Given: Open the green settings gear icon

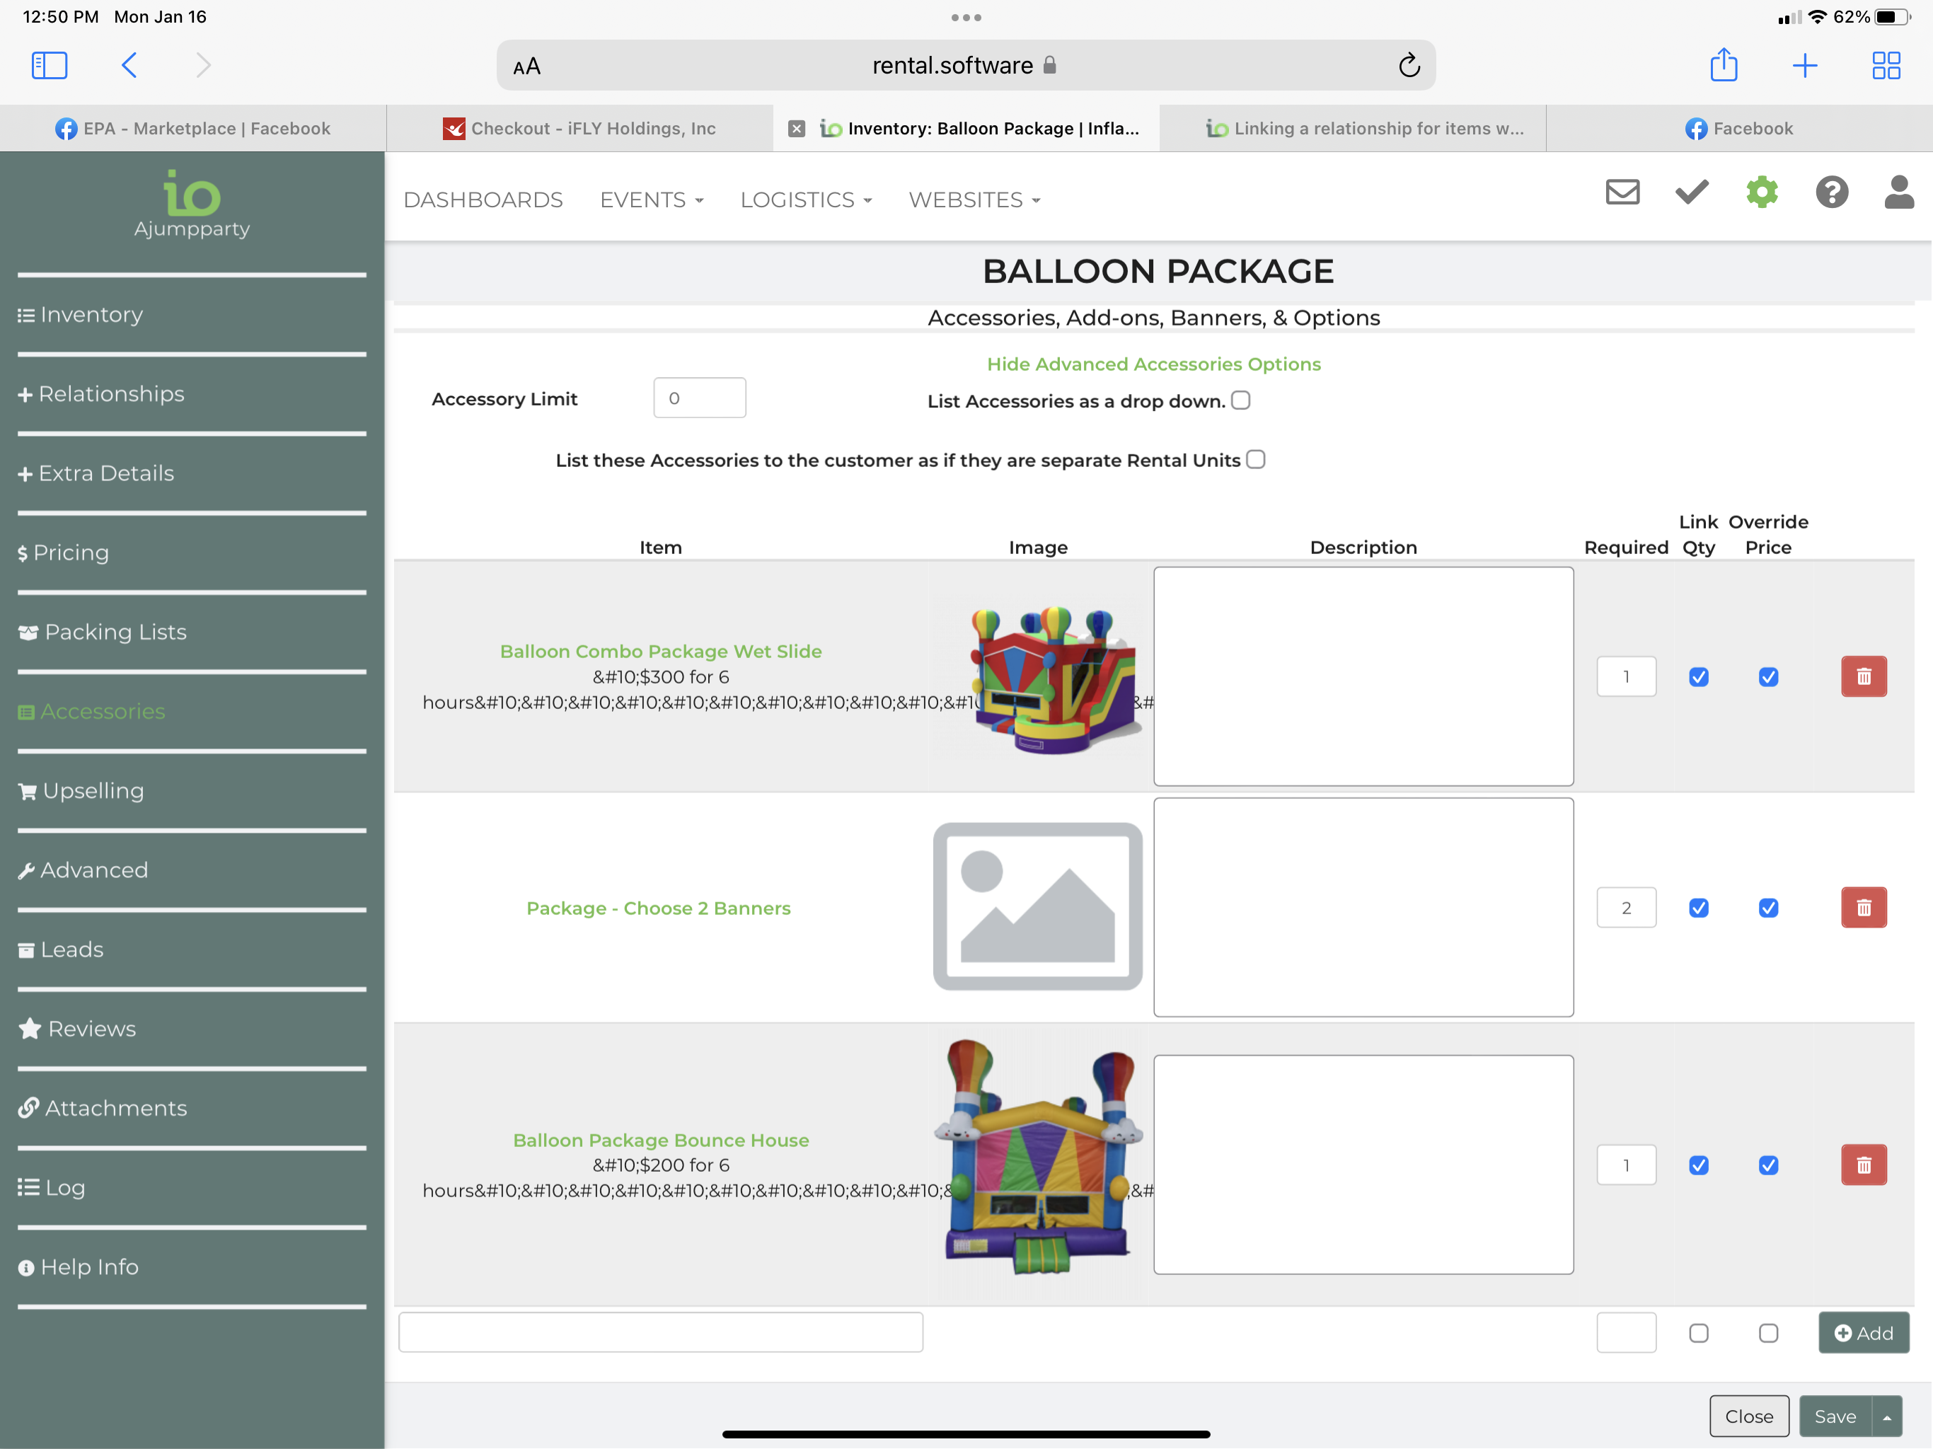Looking at the screenshot, I should tap(1762, 192).
